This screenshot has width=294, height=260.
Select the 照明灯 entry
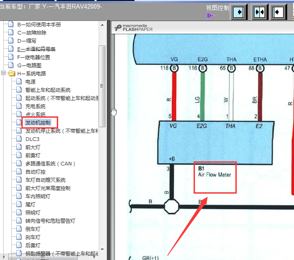point(33,213)
